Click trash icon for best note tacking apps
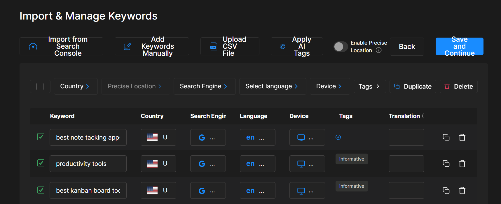The height and width of the screenshot is (204, 501). [462, 137]
